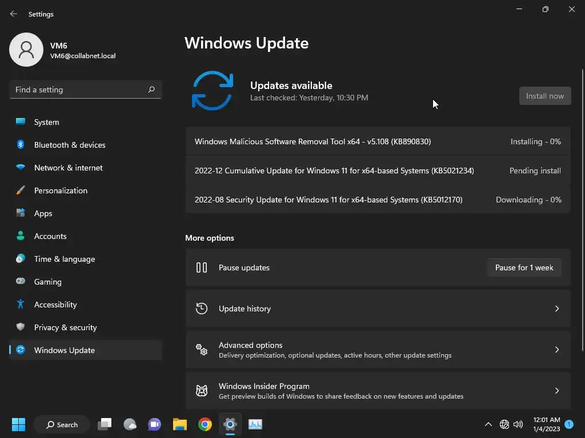This screenshot has width=585, height=438.
Task: Open the Chat camera app on taskbar
Action: (x=154, y=424)
